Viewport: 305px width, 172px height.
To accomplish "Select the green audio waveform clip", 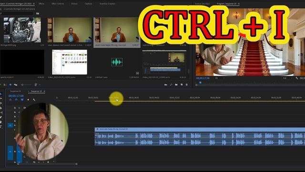I will (117, 62).
